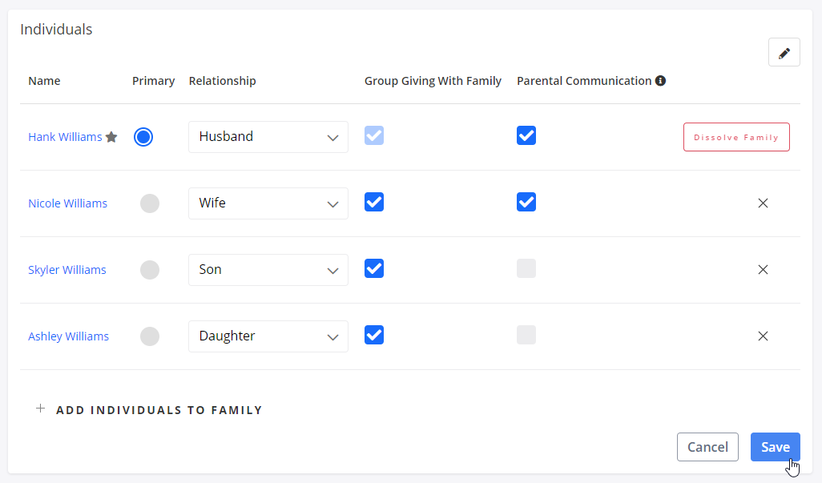The height and width of the screenshot is (483, 822).
Task: Select Nicole Williams as the primary member
Action: pos(149,203)
